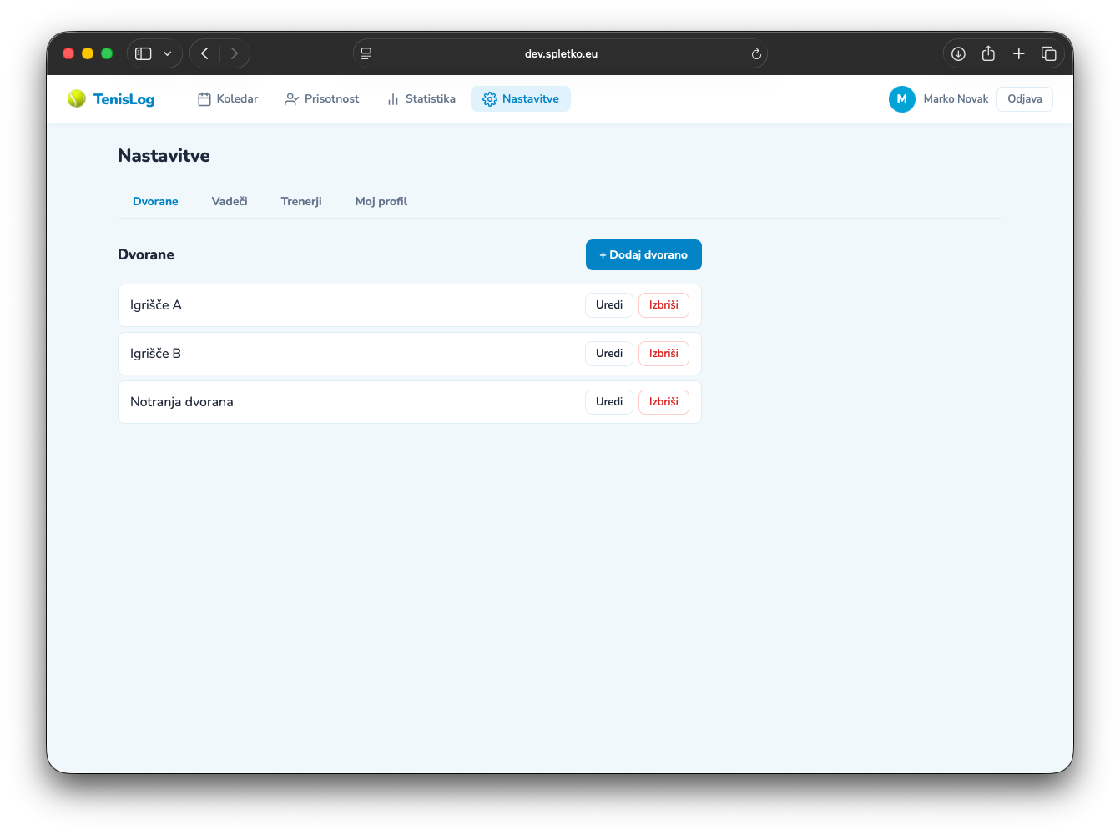The width and height of the screenshot is (1120, 835).
Task: Click the Nastavitve gear icon
Action: click(490, 99)
